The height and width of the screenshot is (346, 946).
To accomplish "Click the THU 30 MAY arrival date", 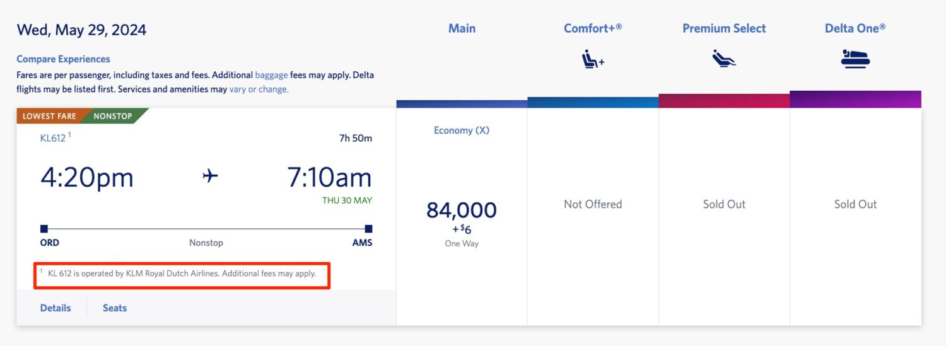I will pyautogui.click(x=347, y=200).
